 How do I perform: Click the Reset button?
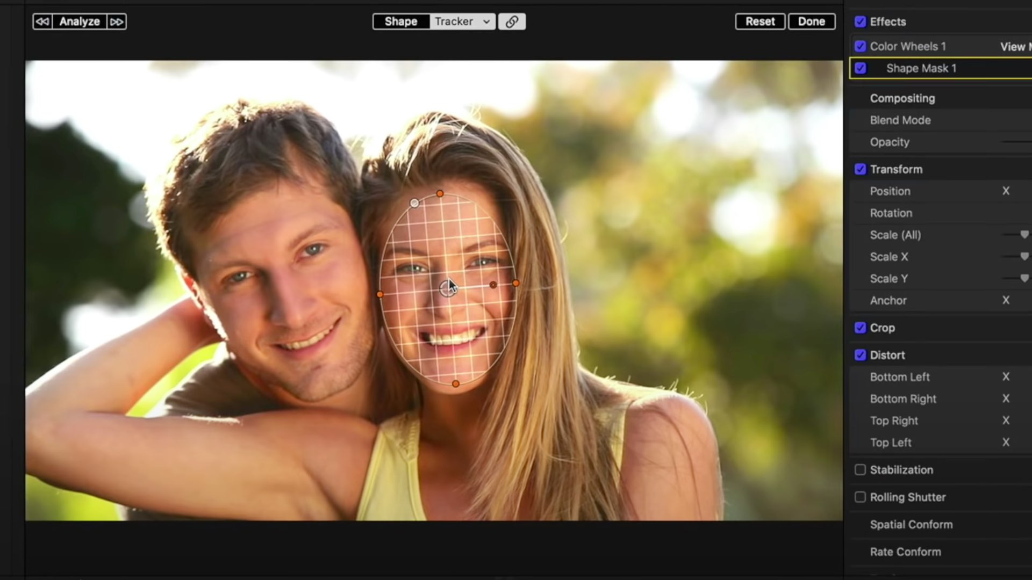click(x=761, y=21)
